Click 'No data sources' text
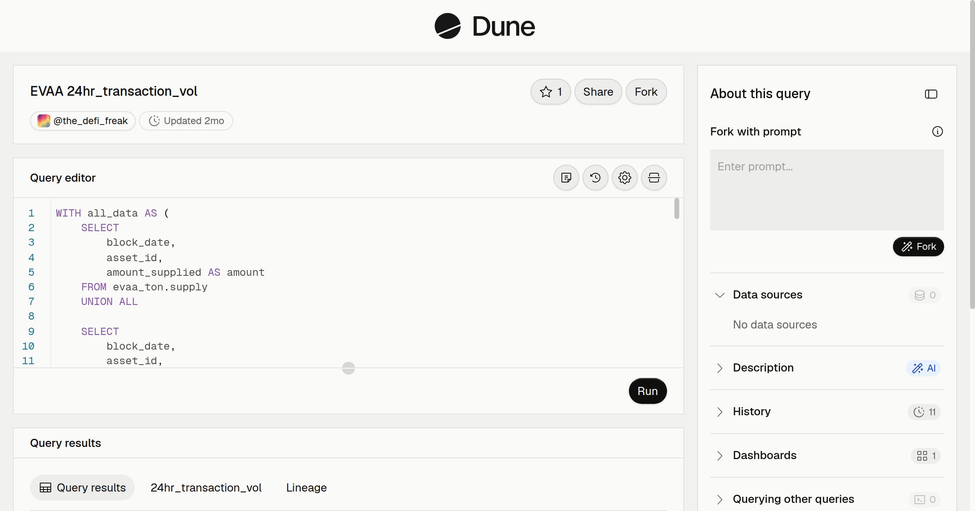Screen dimensions: 975x511 775,325
